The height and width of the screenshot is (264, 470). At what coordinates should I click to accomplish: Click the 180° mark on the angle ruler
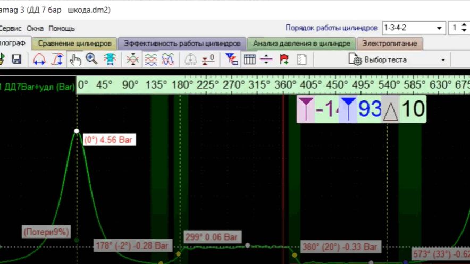pos(182,85)
